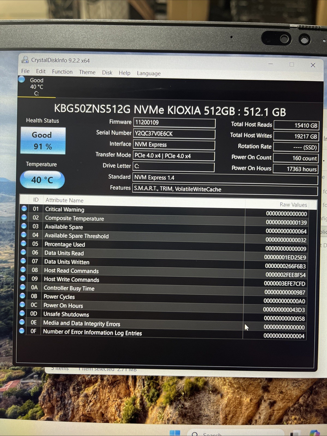Select the Composite Temperature attribute text
327x436 pixels.
74,218
